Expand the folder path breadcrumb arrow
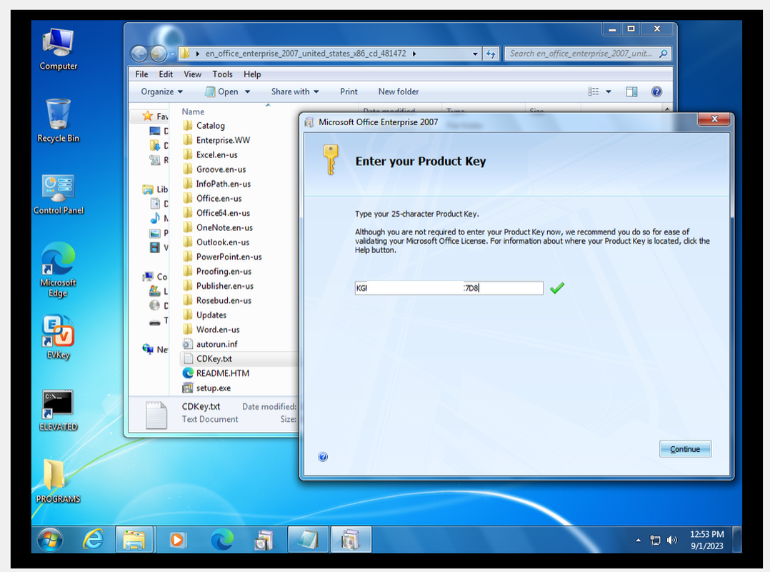This screenshot has height=572, width=770. coord(414,54)
